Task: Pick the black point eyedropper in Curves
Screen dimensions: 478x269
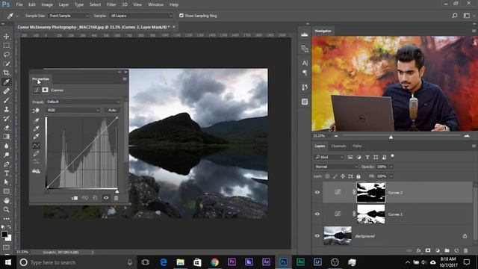Action: coord(36,120)
